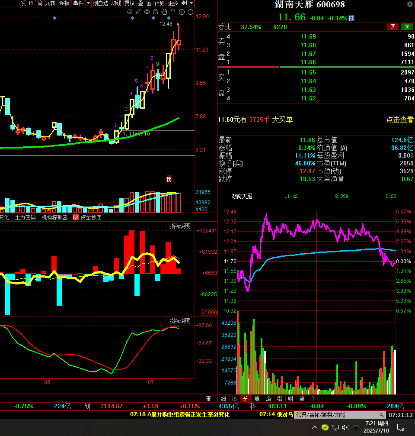Image resolution: width=415 pixels, height=436 pixels.
Task: Open Windows notification center icon
Action: (401, 427)
